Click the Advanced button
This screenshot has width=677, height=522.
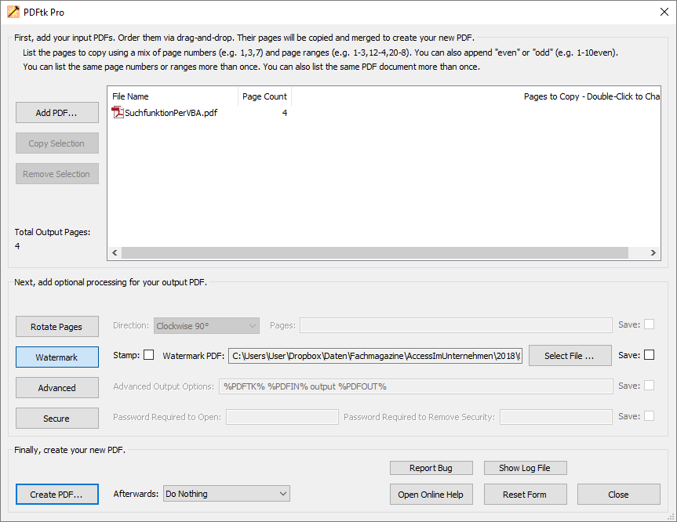[x=57, y=388]
